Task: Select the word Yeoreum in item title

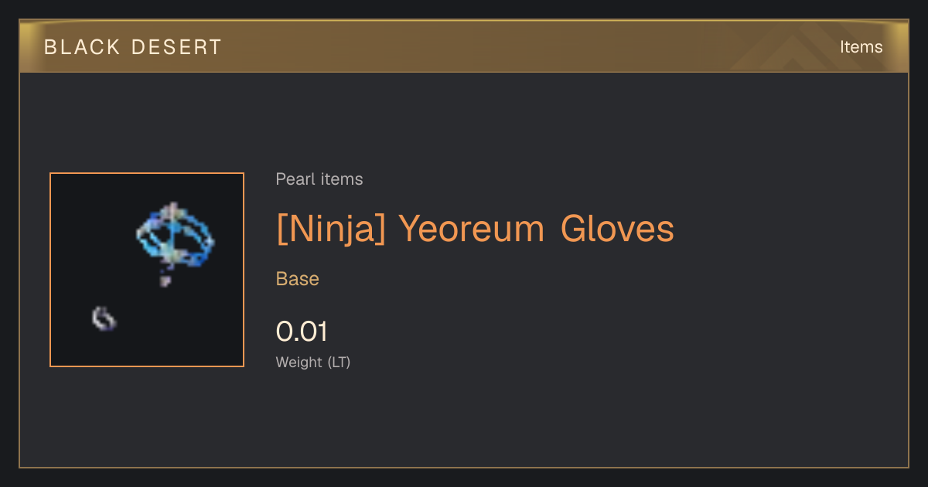Action: [x=472, y=229]
